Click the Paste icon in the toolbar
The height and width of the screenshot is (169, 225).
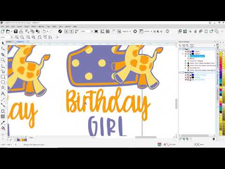(x=37, y=31)
